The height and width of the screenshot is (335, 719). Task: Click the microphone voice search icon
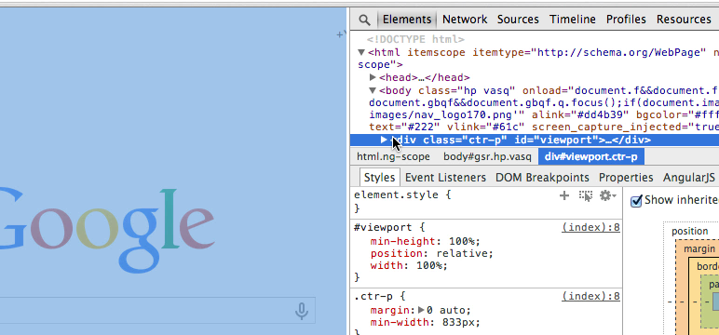pyautogui.click(x=301, y=311)
